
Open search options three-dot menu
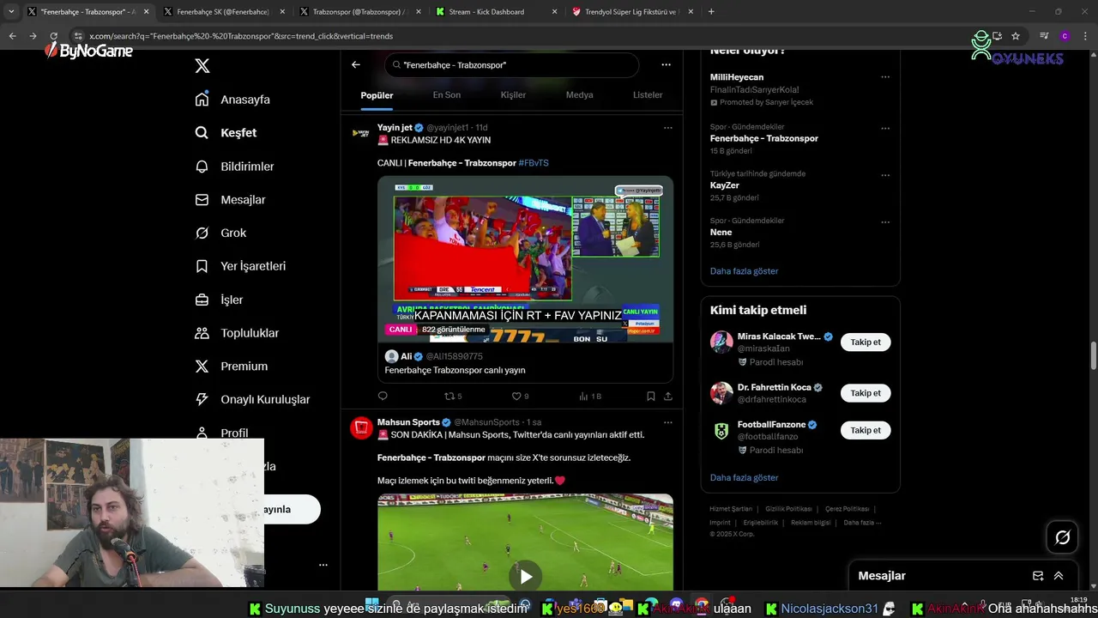coord(666,64)
